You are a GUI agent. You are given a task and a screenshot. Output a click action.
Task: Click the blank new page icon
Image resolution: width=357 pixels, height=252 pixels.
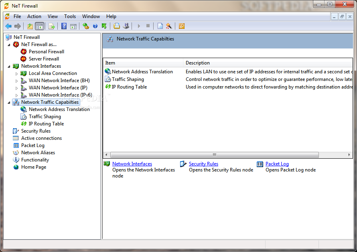tap(160, 26)
